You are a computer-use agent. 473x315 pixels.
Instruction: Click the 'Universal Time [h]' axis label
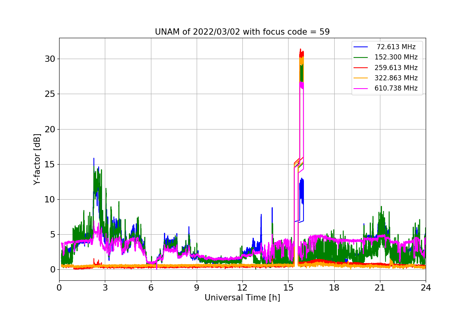click(x=242, y=298)
